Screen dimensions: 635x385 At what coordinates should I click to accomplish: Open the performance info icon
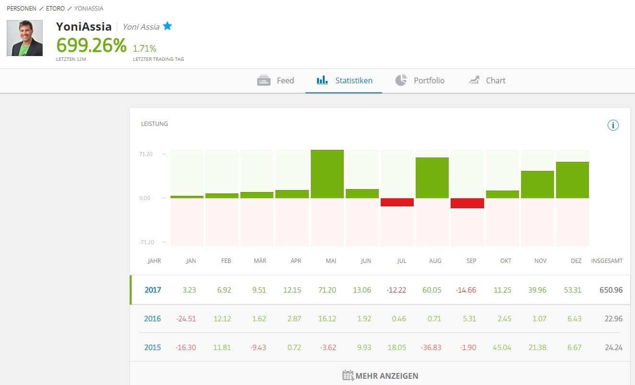click(613, 125)
